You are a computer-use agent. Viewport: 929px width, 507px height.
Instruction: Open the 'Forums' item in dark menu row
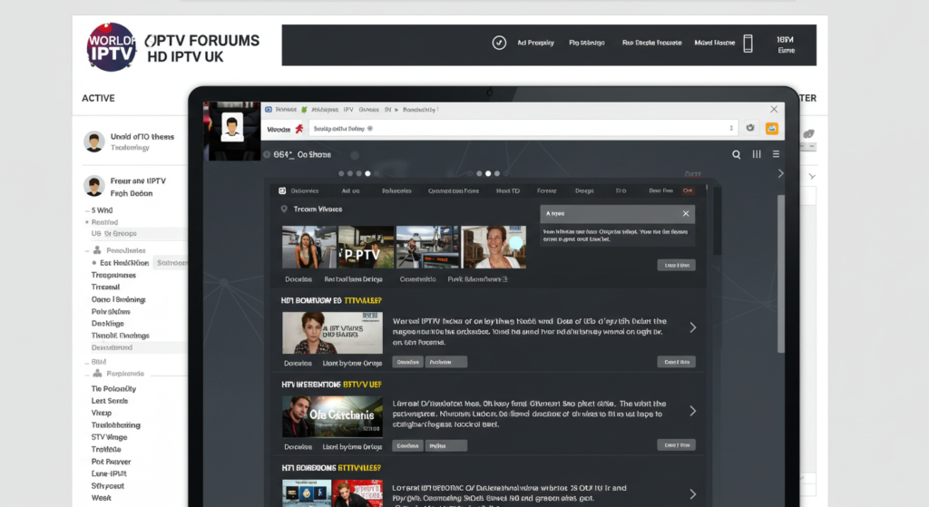(x=546, y=190)
